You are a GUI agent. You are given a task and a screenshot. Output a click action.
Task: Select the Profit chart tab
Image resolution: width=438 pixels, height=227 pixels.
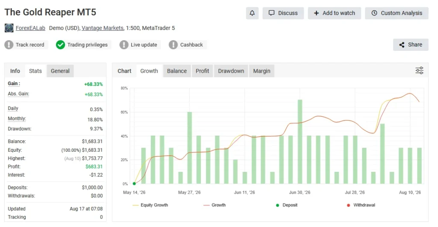click(x=202, y=71)
